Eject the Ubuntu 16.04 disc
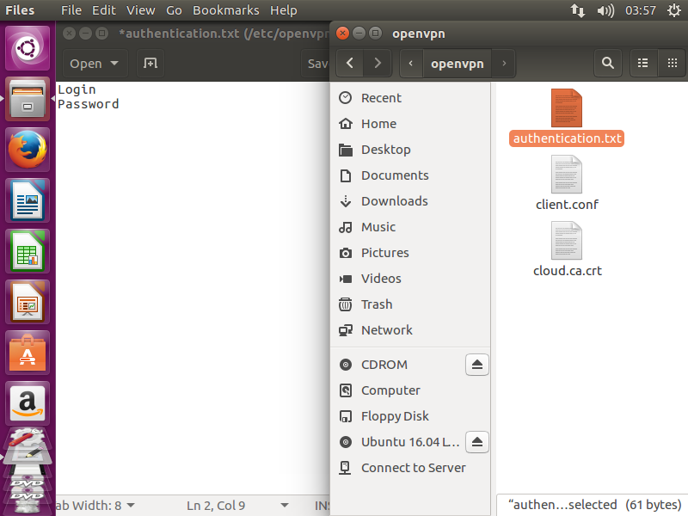688x516 pixels. point(477,442)
